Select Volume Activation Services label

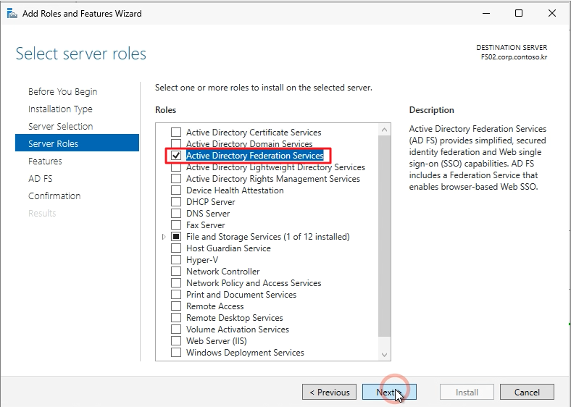(238, 330)
